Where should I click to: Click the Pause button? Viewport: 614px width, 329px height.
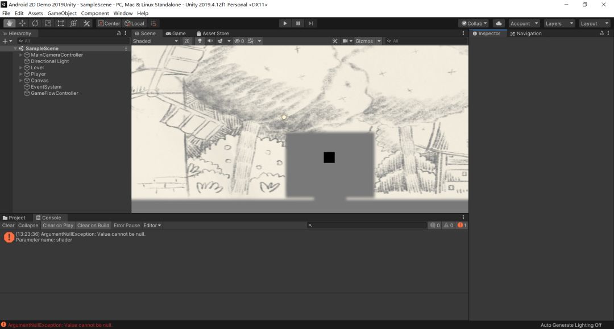tap(298, 23)
